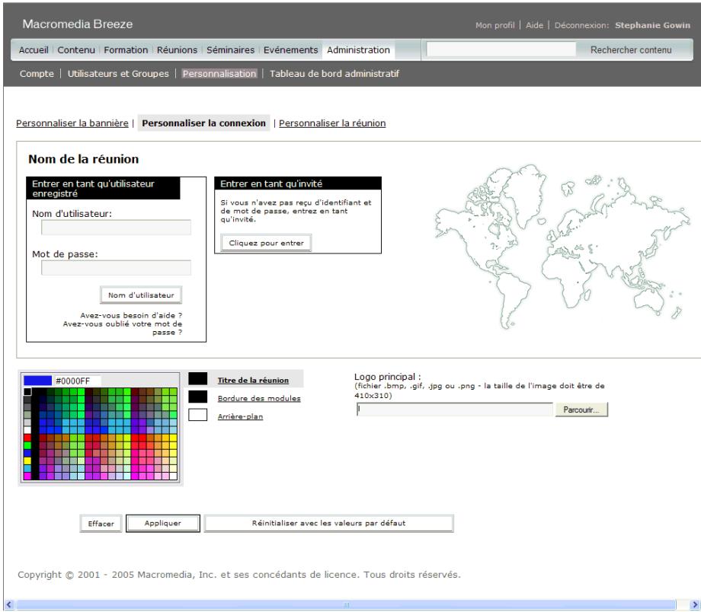
Task: Select the Evénements tab
Action: pos(290,50)
